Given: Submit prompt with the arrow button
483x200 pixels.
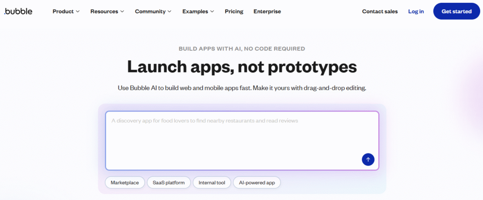Looking at the screenshot, I should coord(368,160).
